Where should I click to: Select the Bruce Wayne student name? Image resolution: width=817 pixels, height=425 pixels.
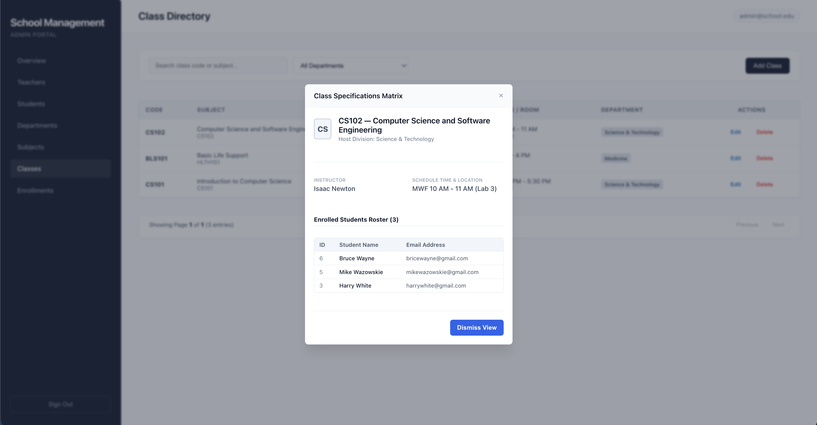(357, 258)
